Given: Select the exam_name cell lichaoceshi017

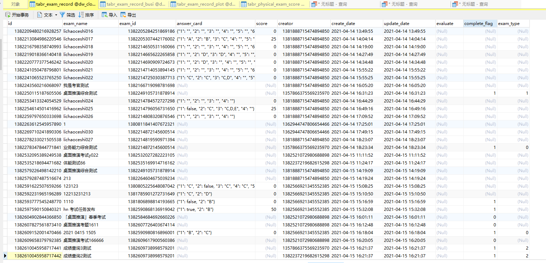Looking at the screenshot, I should [x=91, y=39].
